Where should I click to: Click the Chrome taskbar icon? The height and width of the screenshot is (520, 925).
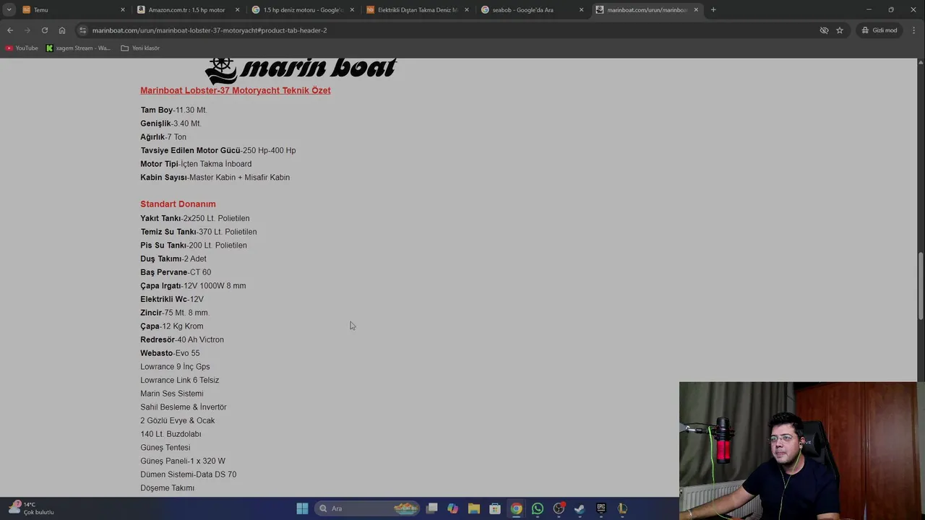(x=516, y=508)
